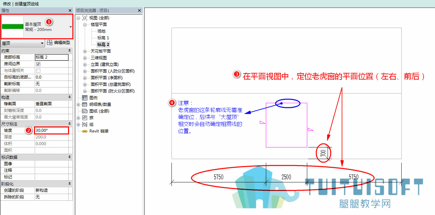Click the 组 groups icon
Screen dimensions: 435x215
(x=85, y=124)
